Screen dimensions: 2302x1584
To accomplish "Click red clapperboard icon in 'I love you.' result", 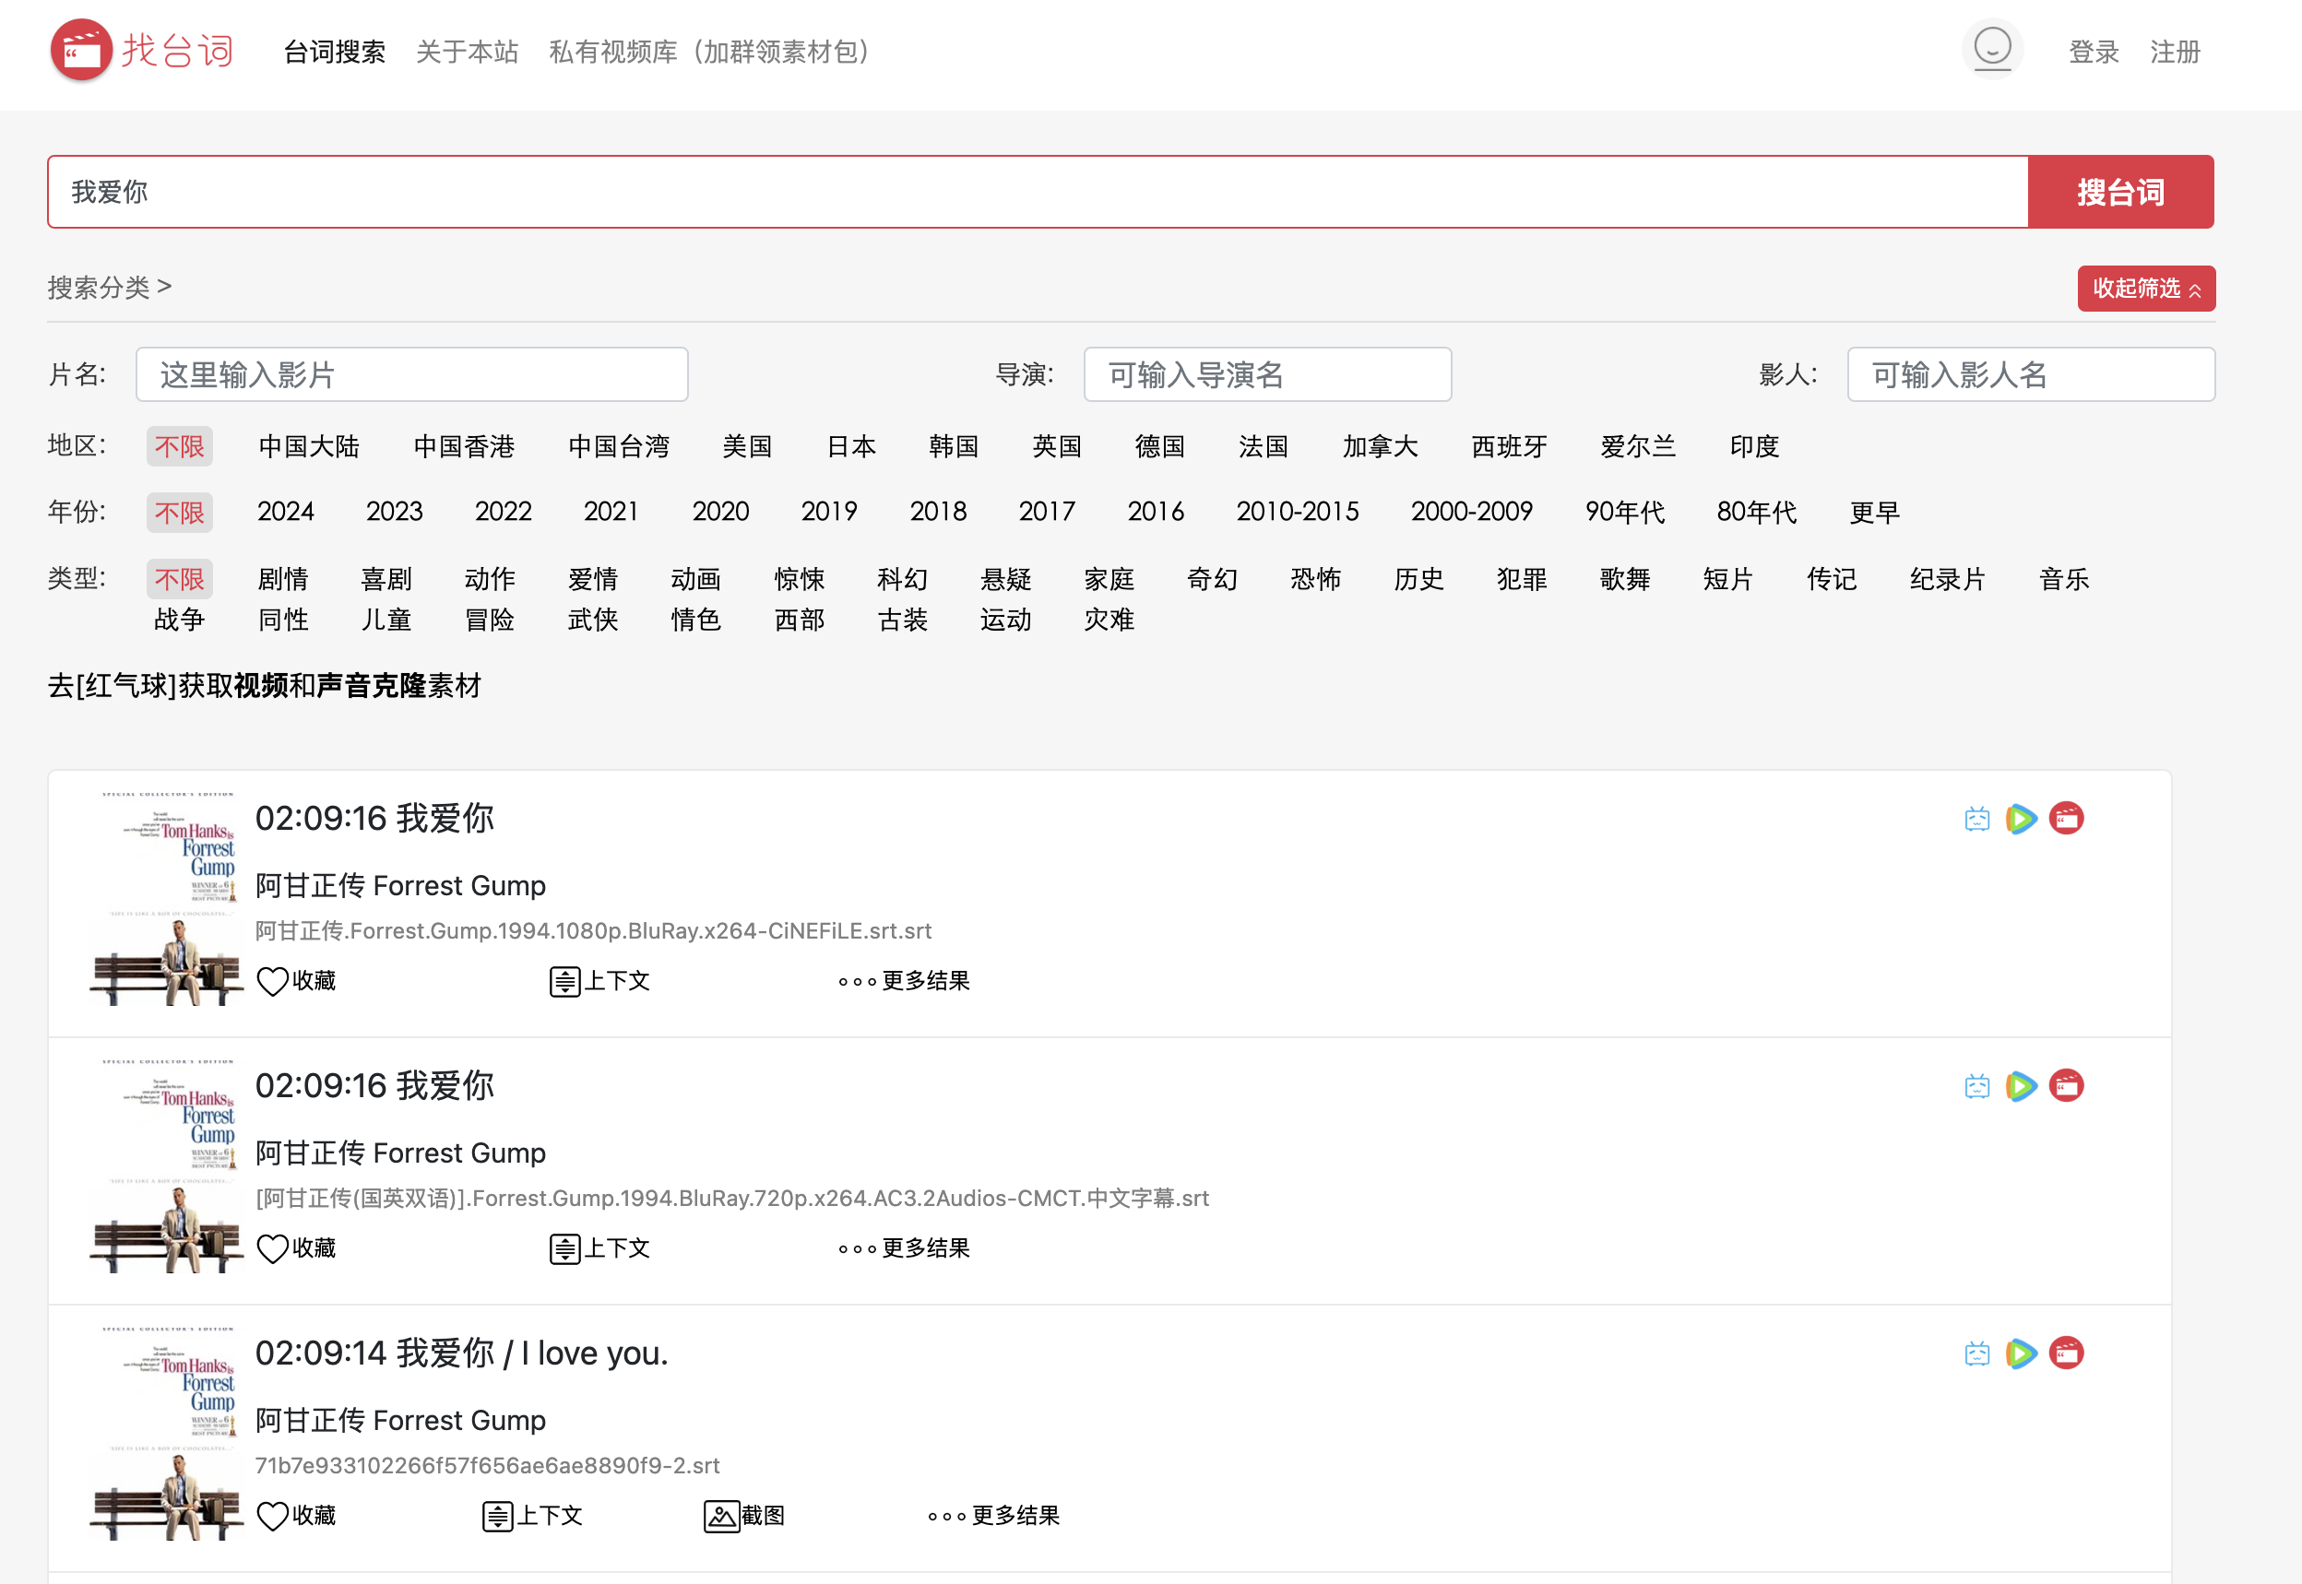I will (2067, 1353).
